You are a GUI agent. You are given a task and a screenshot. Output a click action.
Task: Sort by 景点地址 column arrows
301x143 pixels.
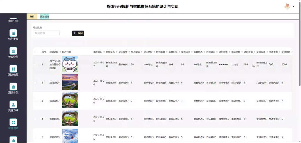[x=154, y=52]
